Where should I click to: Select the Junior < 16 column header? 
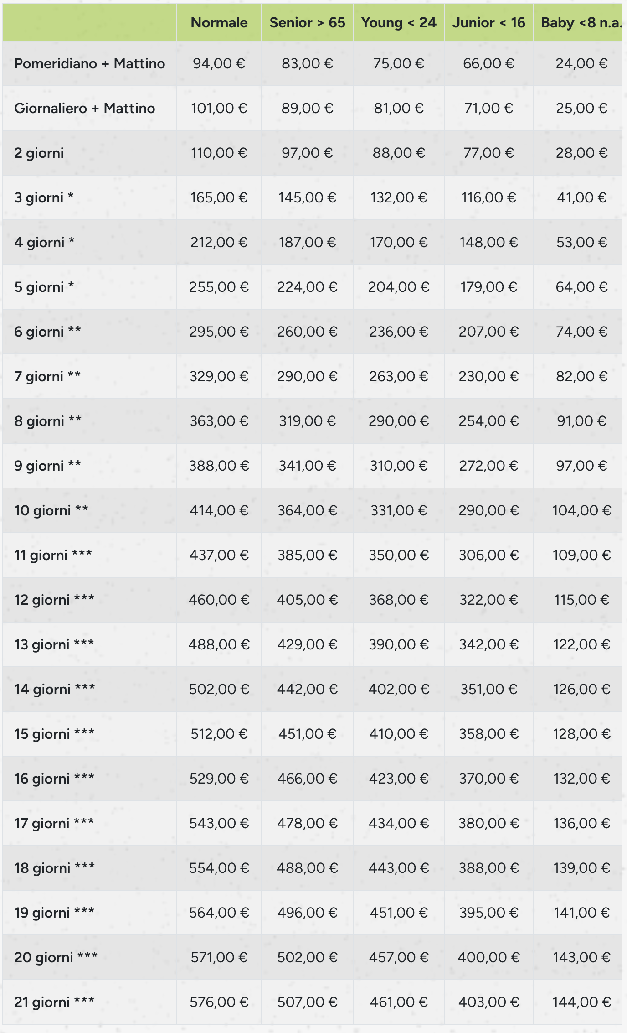click(488, 23)
